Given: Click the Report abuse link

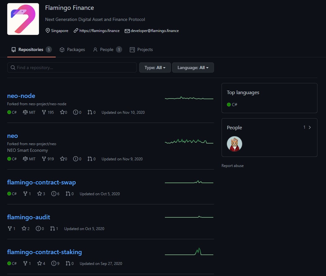Looking at the screenshot, I should [232, 166].
